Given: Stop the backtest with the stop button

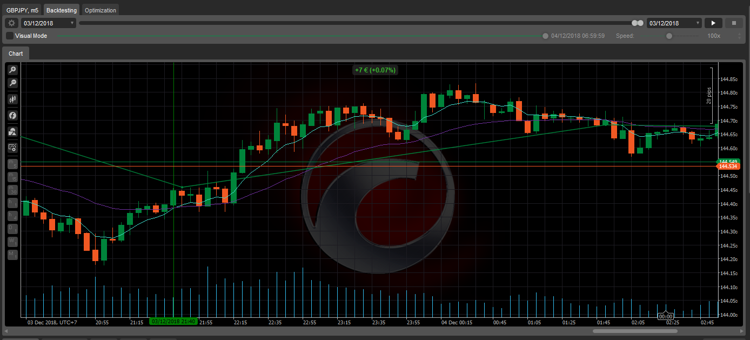Looking at the screenshot, I should [x=734, y=23].
